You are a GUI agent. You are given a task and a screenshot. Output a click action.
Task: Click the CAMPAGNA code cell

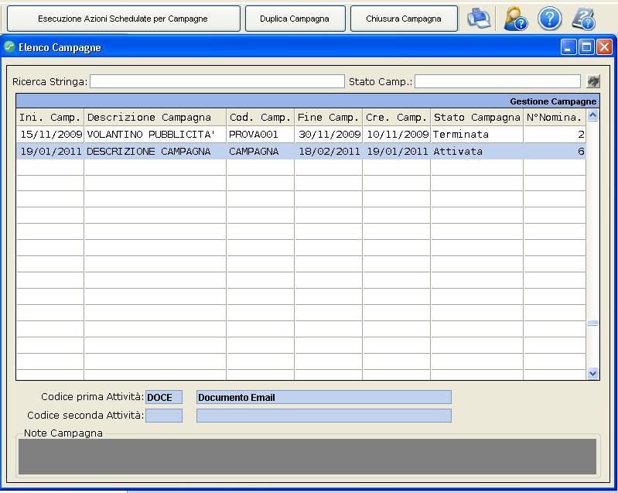[x=261, y=152]
